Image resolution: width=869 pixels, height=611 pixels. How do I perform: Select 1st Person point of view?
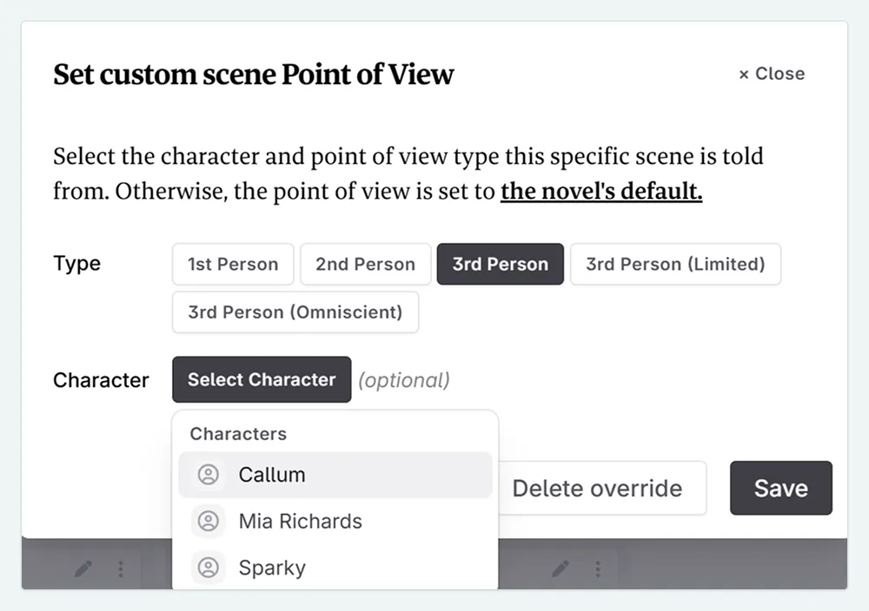click(x=232, y=264)
